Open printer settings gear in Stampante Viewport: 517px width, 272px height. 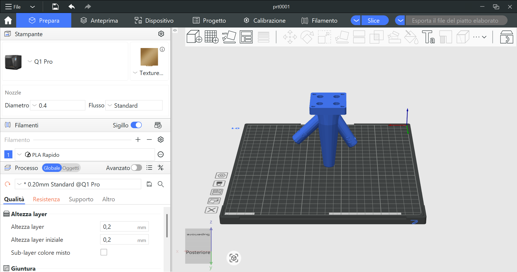click(x=161, y=34)
